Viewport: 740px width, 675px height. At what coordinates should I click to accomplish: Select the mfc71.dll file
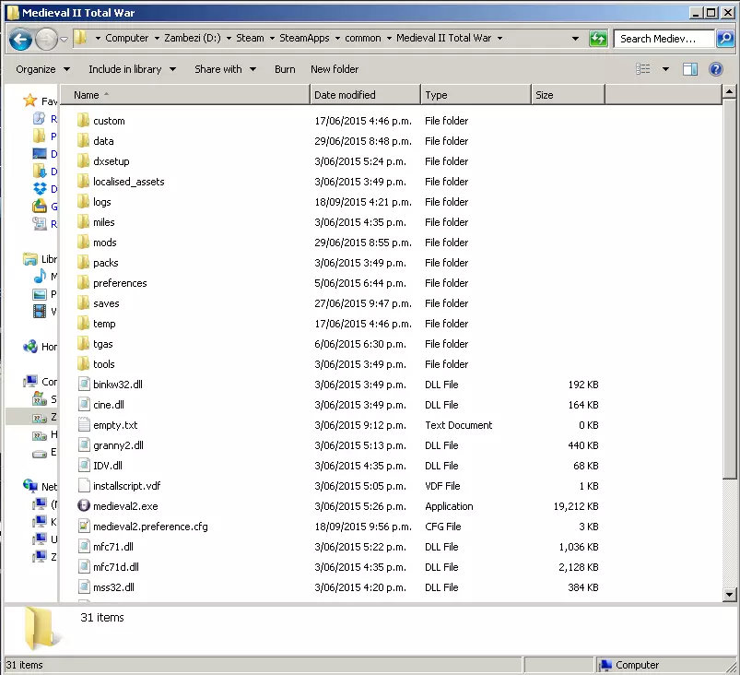click(x=113, y=547)
